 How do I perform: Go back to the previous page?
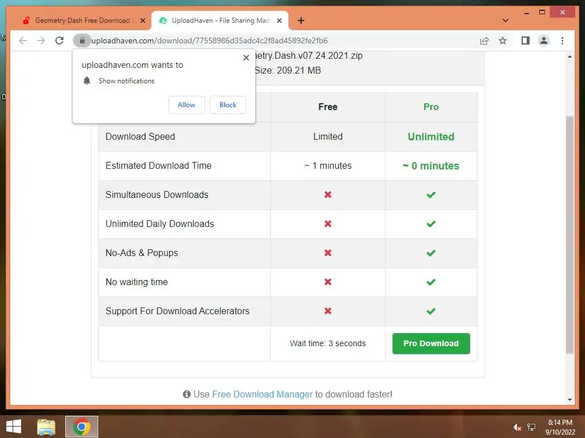click(x=23, y=40)
